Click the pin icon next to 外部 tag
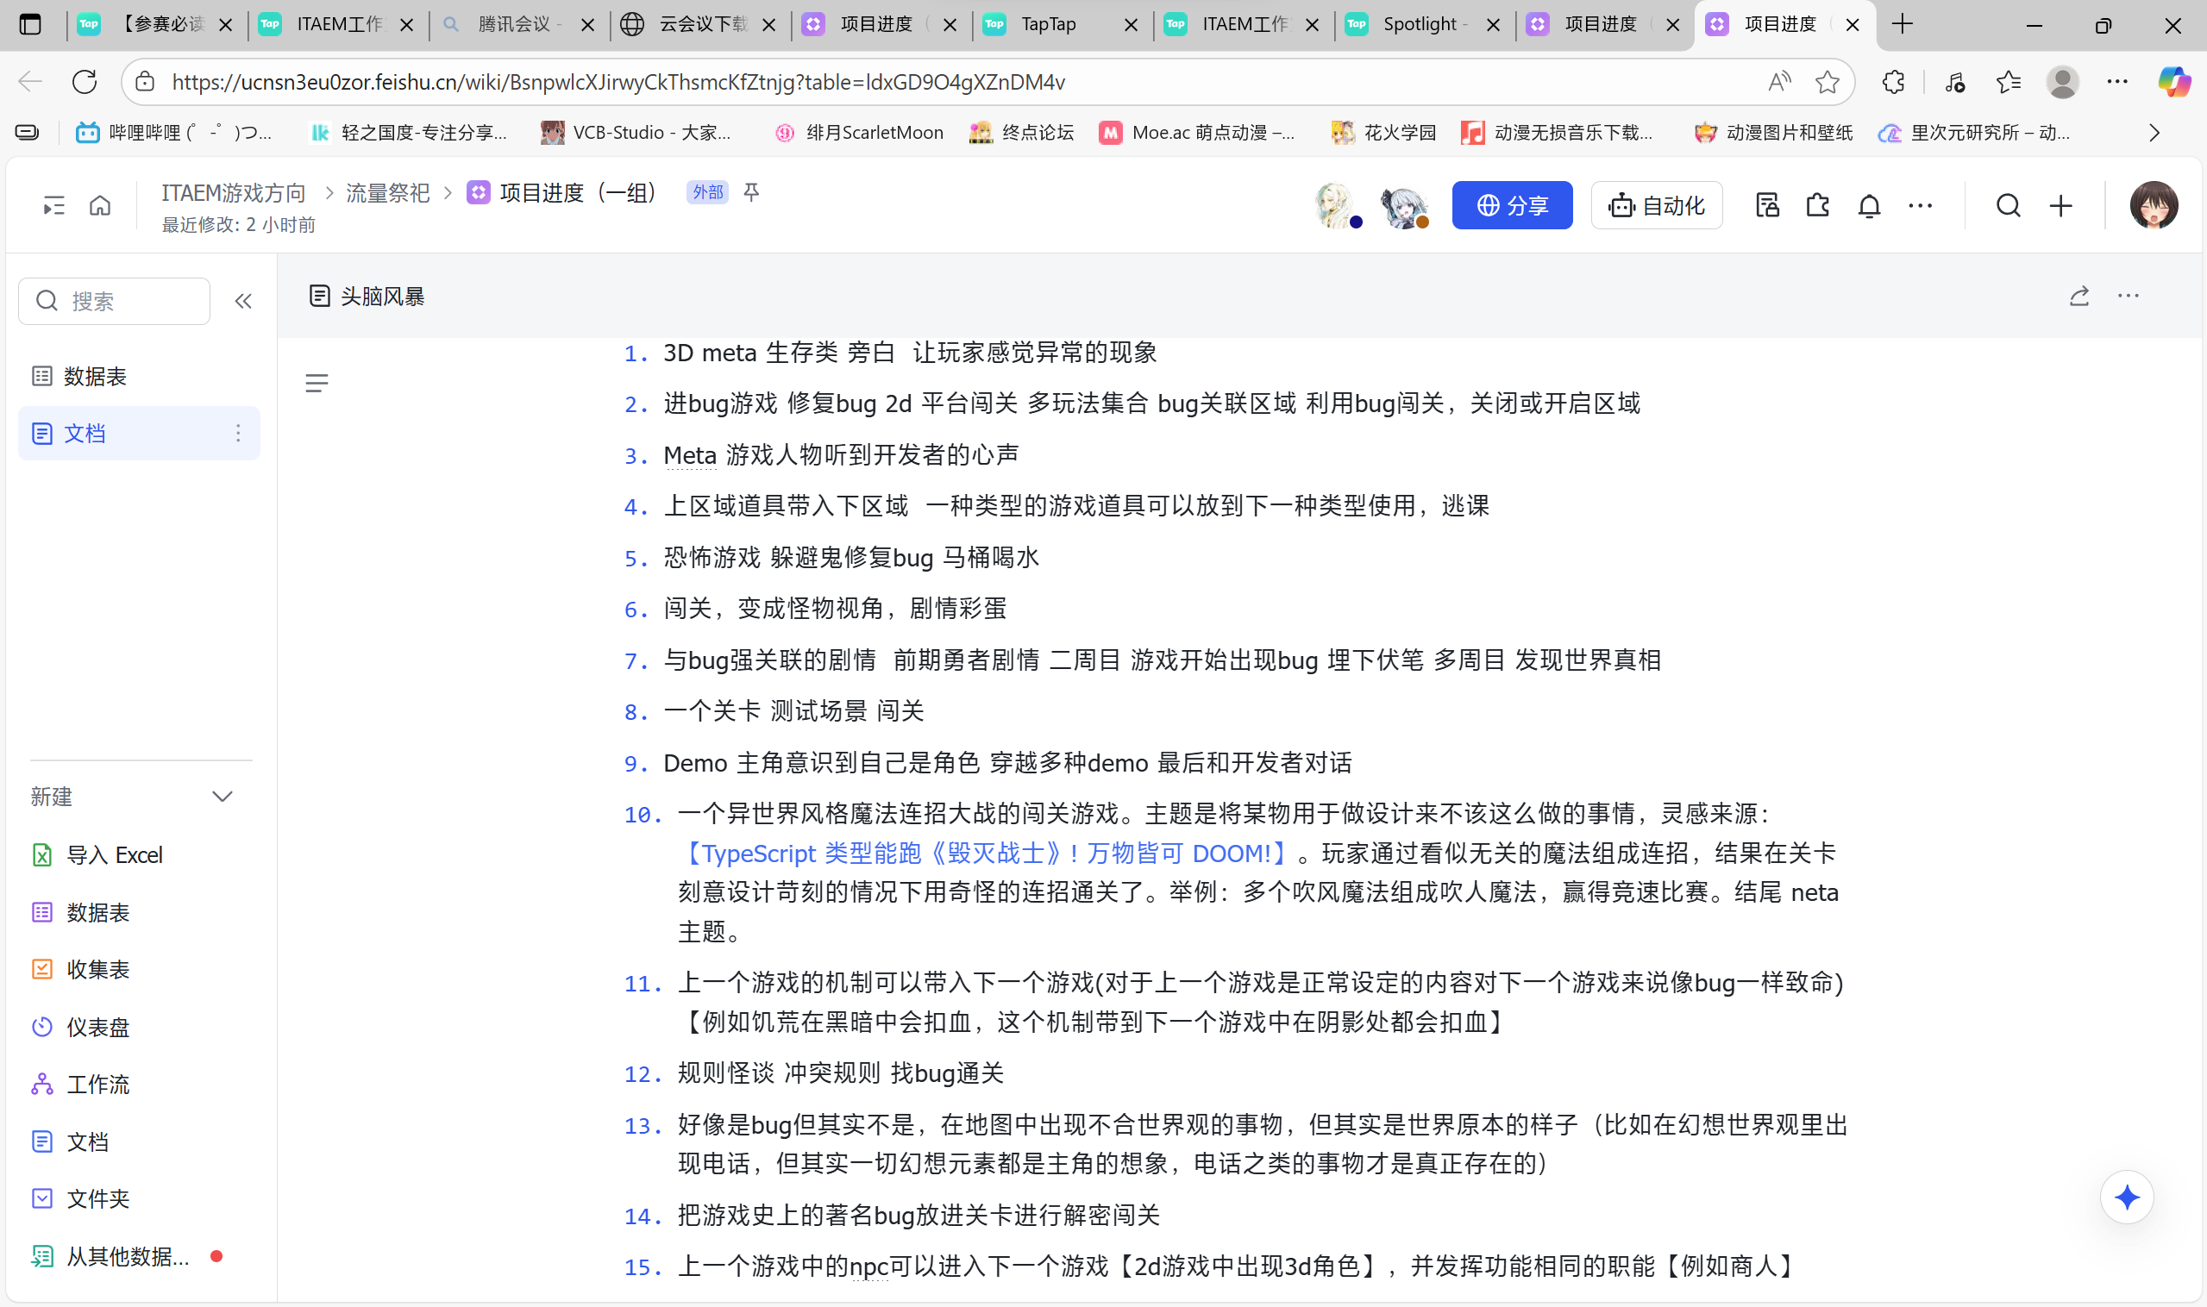2207x1307 pixels. coord(751,192)
